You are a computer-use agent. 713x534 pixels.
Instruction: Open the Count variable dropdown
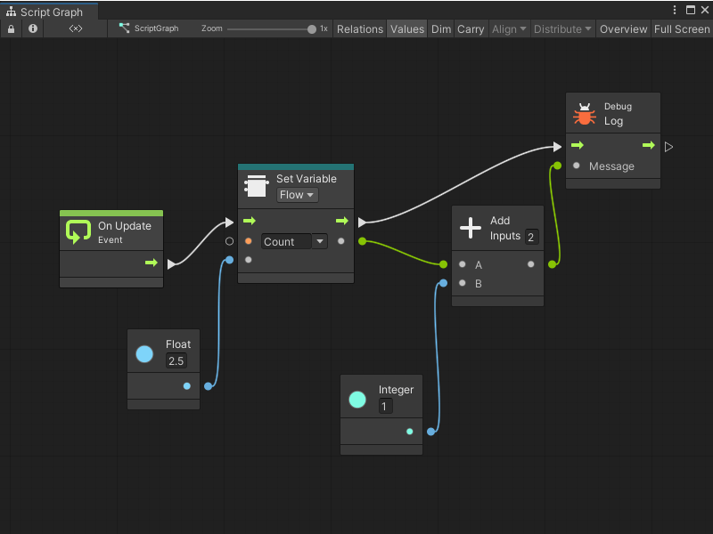click(319, 241)
